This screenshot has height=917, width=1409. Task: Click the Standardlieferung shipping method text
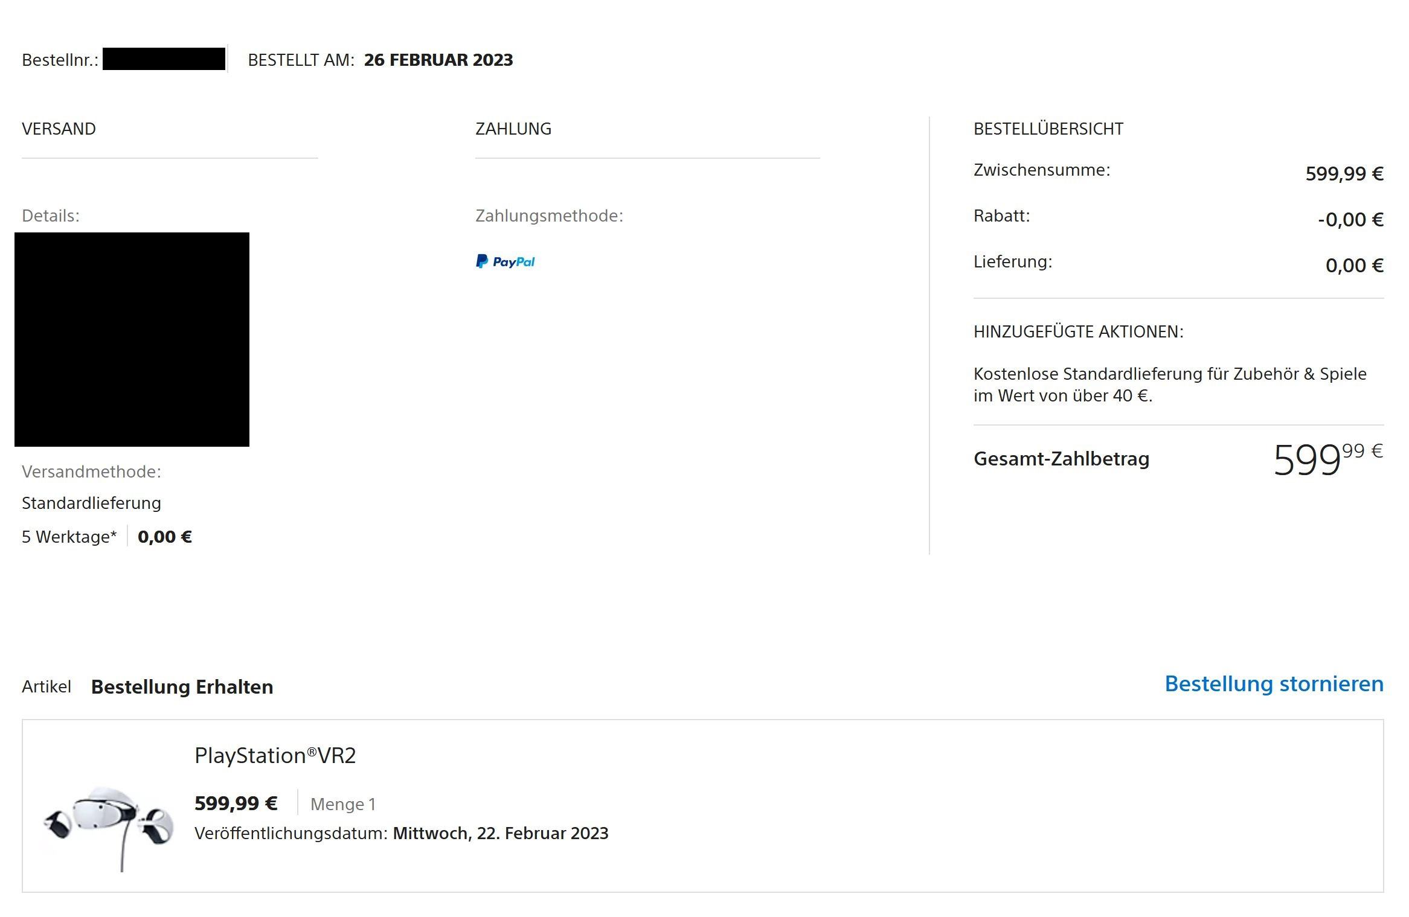(91, 503)
